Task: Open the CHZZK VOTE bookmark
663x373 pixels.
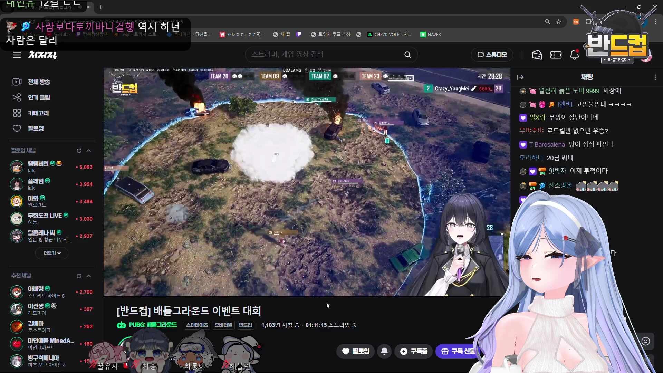Action: tap(389, 35)
